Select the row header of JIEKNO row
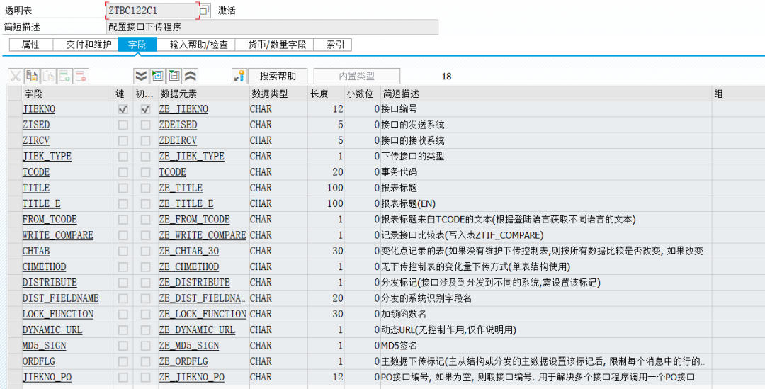This screenshot has height=389, width=765. (x=15, y=109)
